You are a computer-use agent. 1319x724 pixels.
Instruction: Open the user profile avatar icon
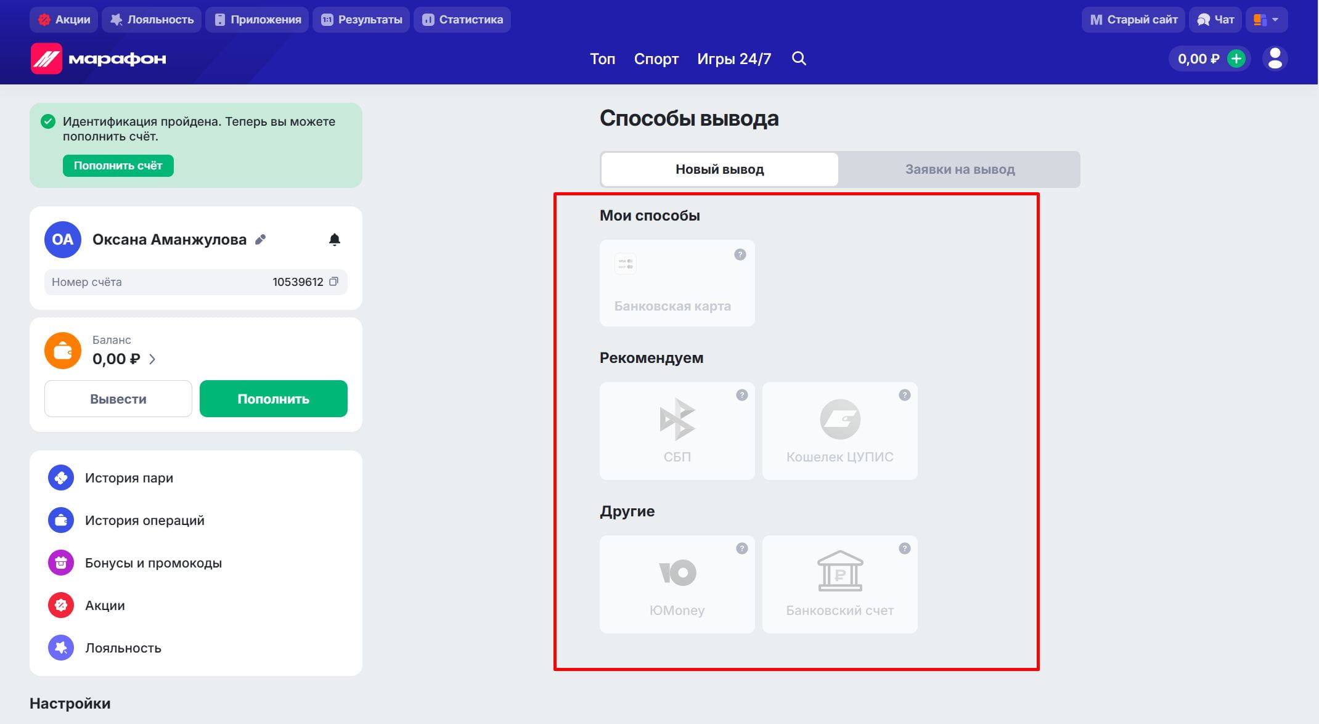coord(1275,59)
